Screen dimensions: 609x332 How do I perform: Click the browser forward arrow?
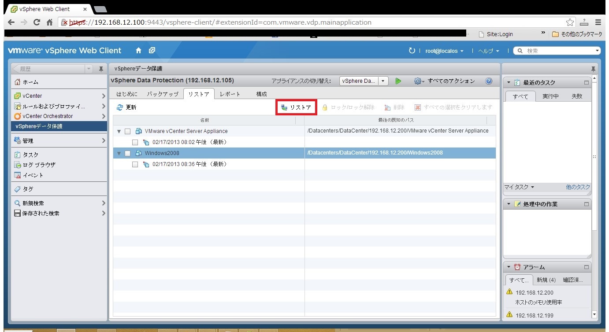[x=24, y=22]
